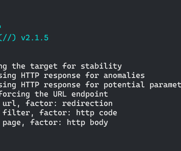The width and height of the screenshot is (181, 151).
Task: Click the word 'endpoint' in terminal
Action: pyautogui.click(x=90, y=94)
